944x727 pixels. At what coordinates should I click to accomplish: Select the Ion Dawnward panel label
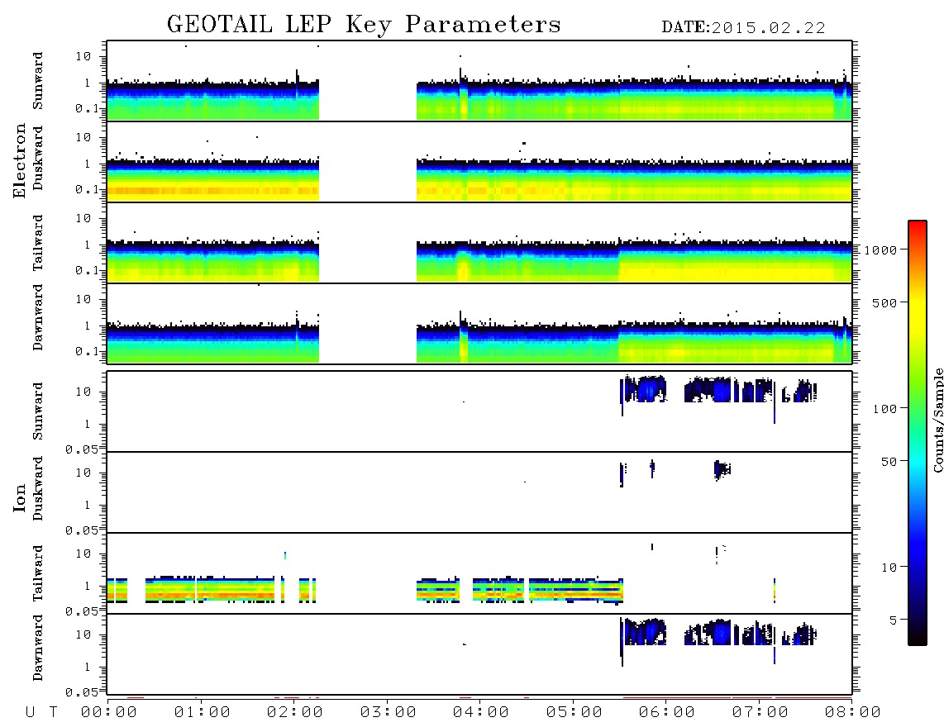38,648
